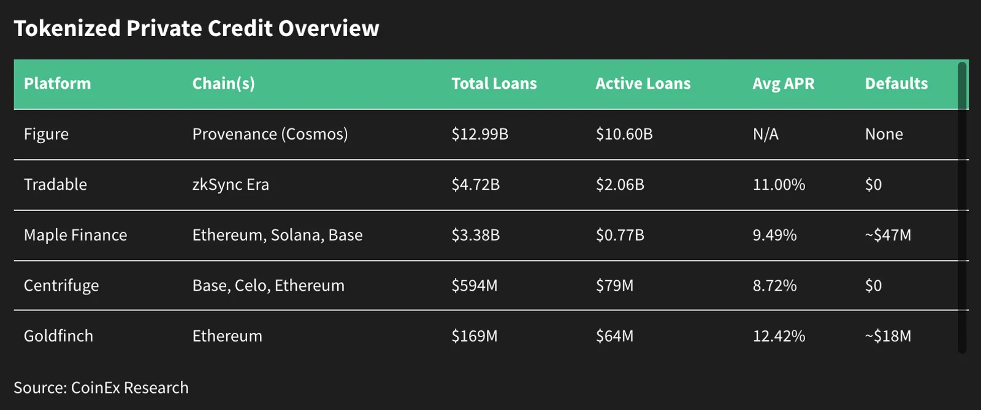Screen dimensions: 981x410
Task: Click the $12.99B total loans value
Action: (480, 135)
